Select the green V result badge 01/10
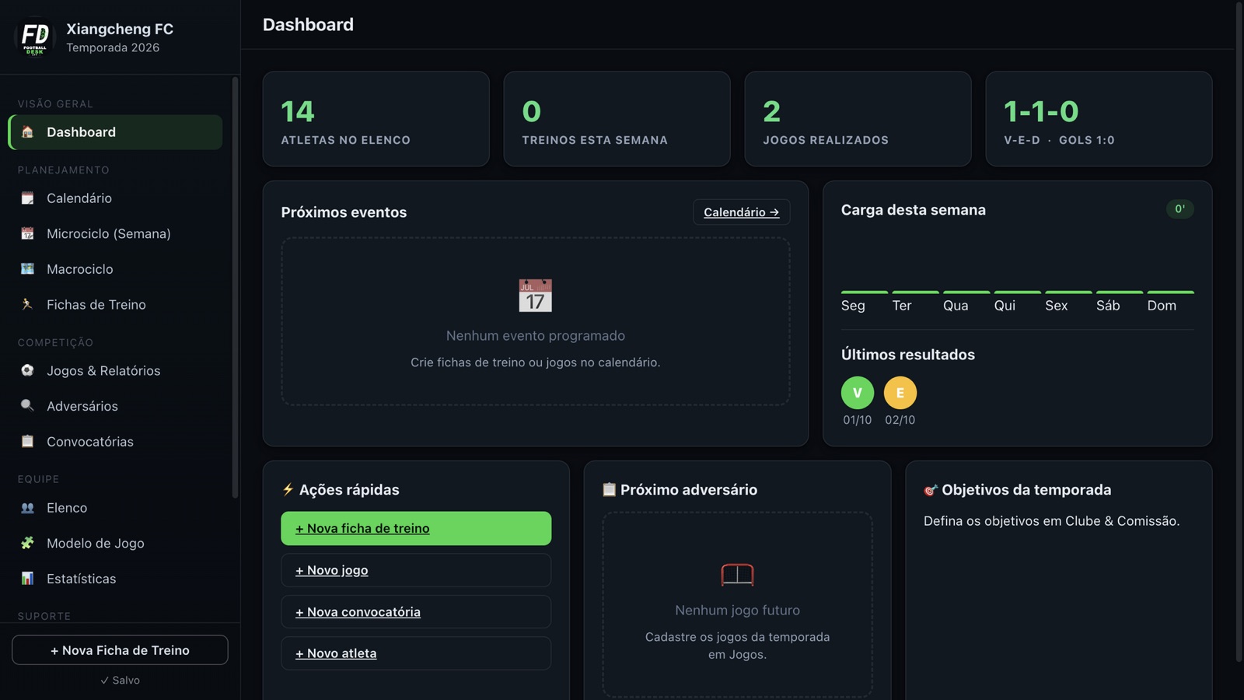 pos(857,393)
